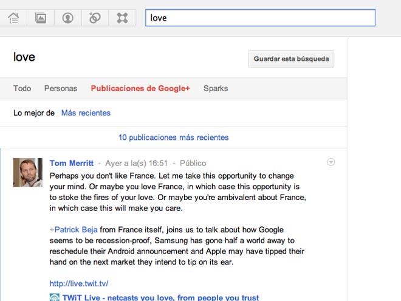
Task: Switch to the 'Todo' tab
Action: (x=22, y=88)
